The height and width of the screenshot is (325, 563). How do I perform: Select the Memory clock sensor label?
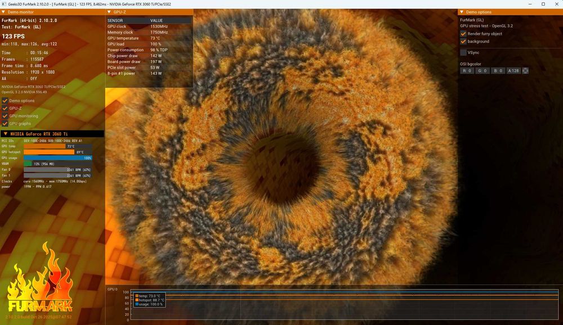tap(120, 32)
